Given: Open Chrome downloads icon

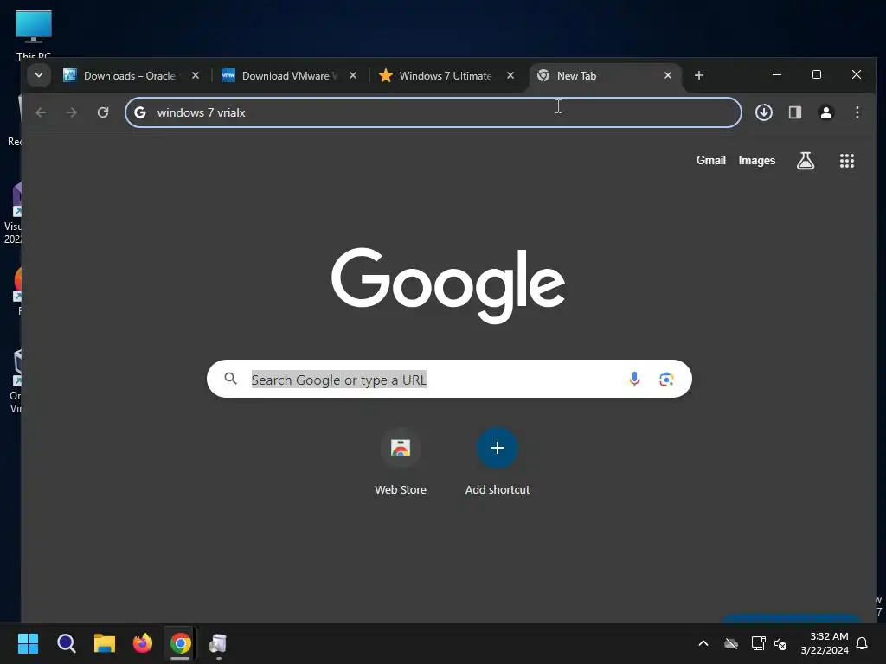Looking at the screenshot, I should 764,112.
